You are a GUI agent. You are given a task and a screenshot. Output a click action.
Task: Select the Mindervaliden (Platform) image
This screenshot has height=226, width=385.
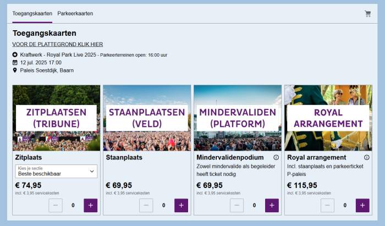click(238, 118)
